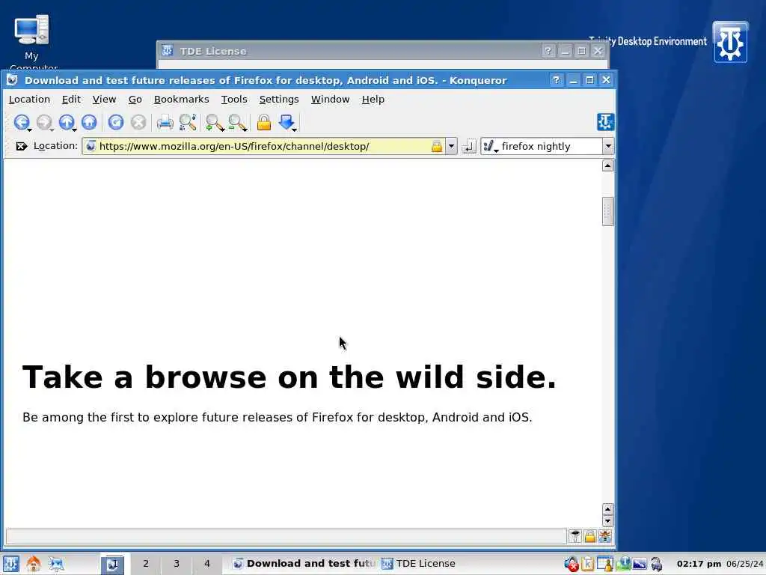The height and width of the screenshot is (575, 766).
Task: Click Show Desktop icon in panel
Action: coord(55,564)
